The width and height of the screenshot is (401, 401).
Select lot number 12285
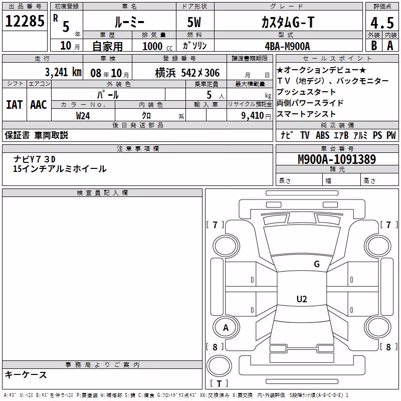pyautogui.click(x=25, y=21)
